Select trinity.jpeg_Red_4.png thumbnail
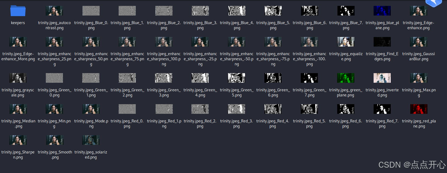Image resolution: width=447 pixels, height=173 pixels. click(273, 109)
